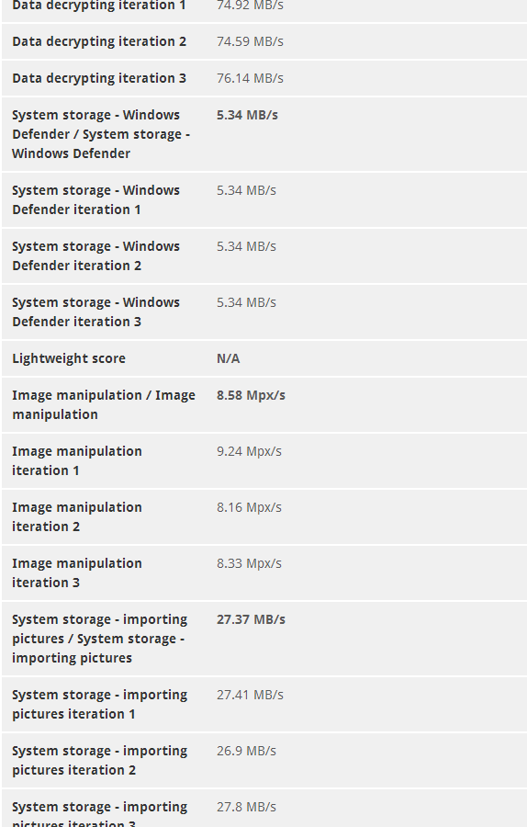The height and width of the screenshot is (827, 527).
Task: Click the 8.16 Mpx/s result
Action: 250,507
